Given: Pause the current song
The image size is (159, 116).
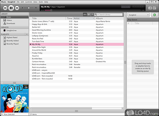Looking at the screenshot, I should point(11,8).
